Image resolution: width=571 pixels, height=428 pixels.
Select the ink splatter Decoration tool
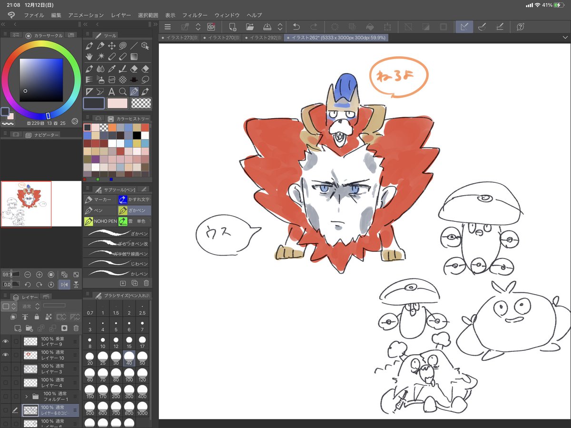pos(134,80)
